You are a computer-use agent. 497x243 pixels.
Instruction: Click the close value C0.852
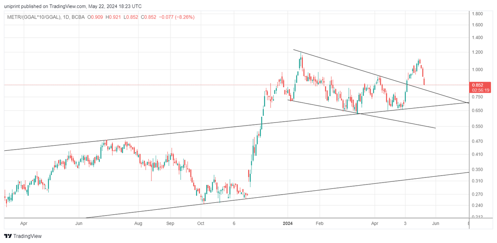(148, 17)
